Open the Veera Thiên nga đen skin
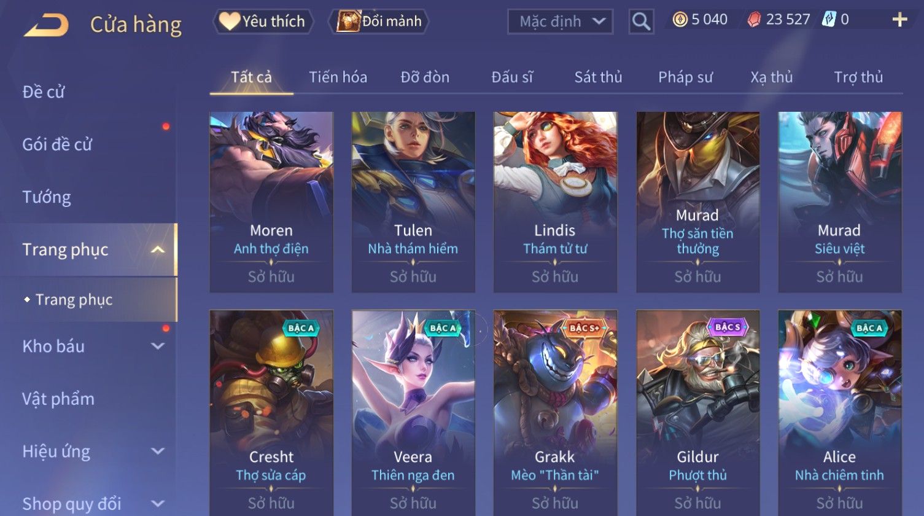This screenshot has width=924, height=516. point(413,413)
